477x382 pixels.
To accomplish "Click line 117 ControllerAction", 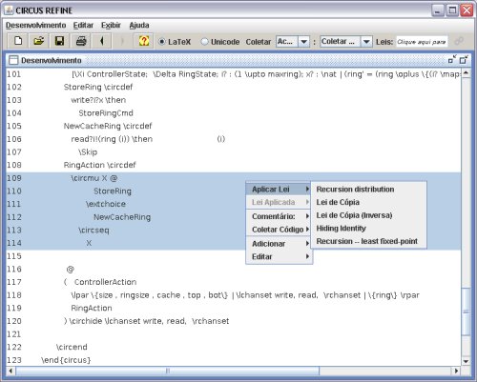I will (x=105, y=282).
